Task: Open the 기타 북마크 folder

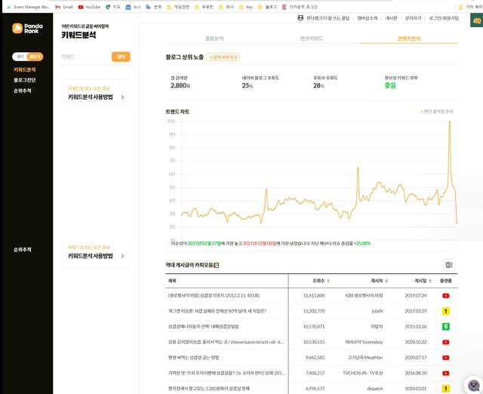Action: click(x=470, y=7)
